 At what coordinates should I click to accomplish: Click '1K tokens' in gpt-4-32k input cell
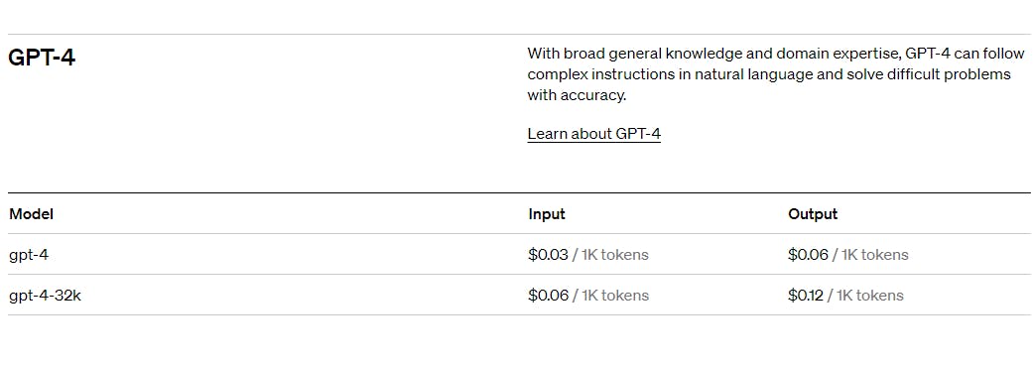tap(615, 296)
